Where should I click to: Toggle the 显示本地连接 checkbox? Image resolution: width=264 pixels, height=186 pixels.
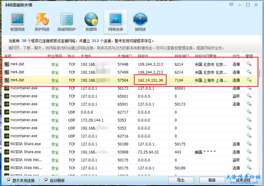9,180
